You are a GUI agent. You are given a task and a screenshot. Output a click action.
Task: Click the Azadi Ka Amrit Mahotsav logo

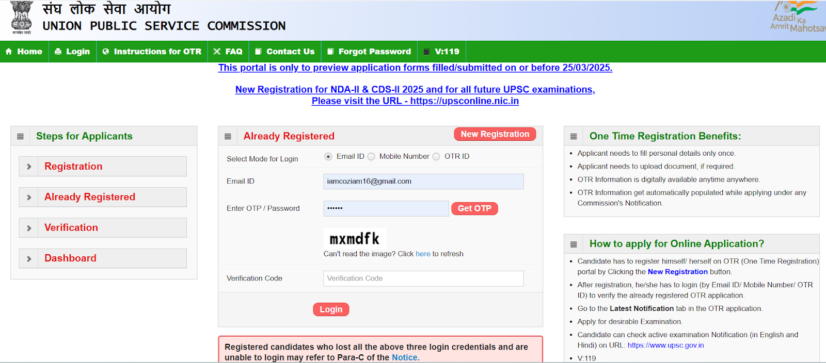(798, 16)
